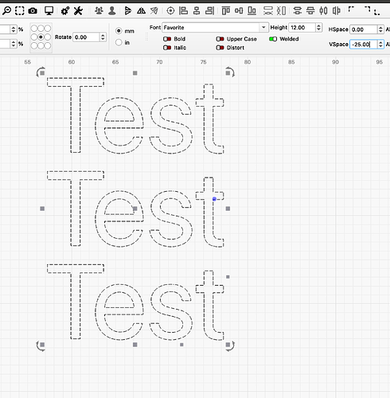Click the Rotate stepper arrows

point(103,37)
